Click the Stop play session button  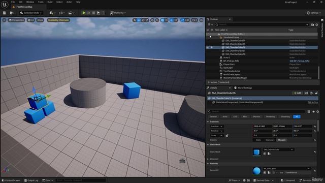(93, 13)
